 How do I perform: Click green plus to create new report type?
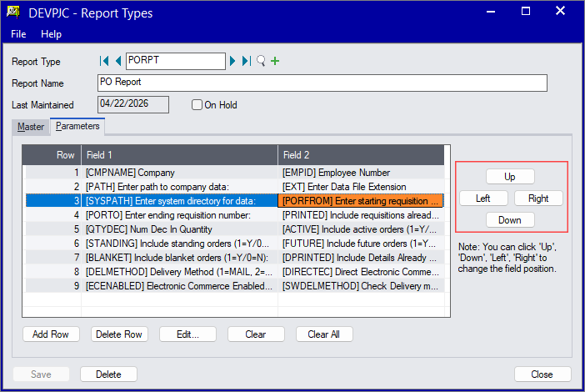point(275,61)
